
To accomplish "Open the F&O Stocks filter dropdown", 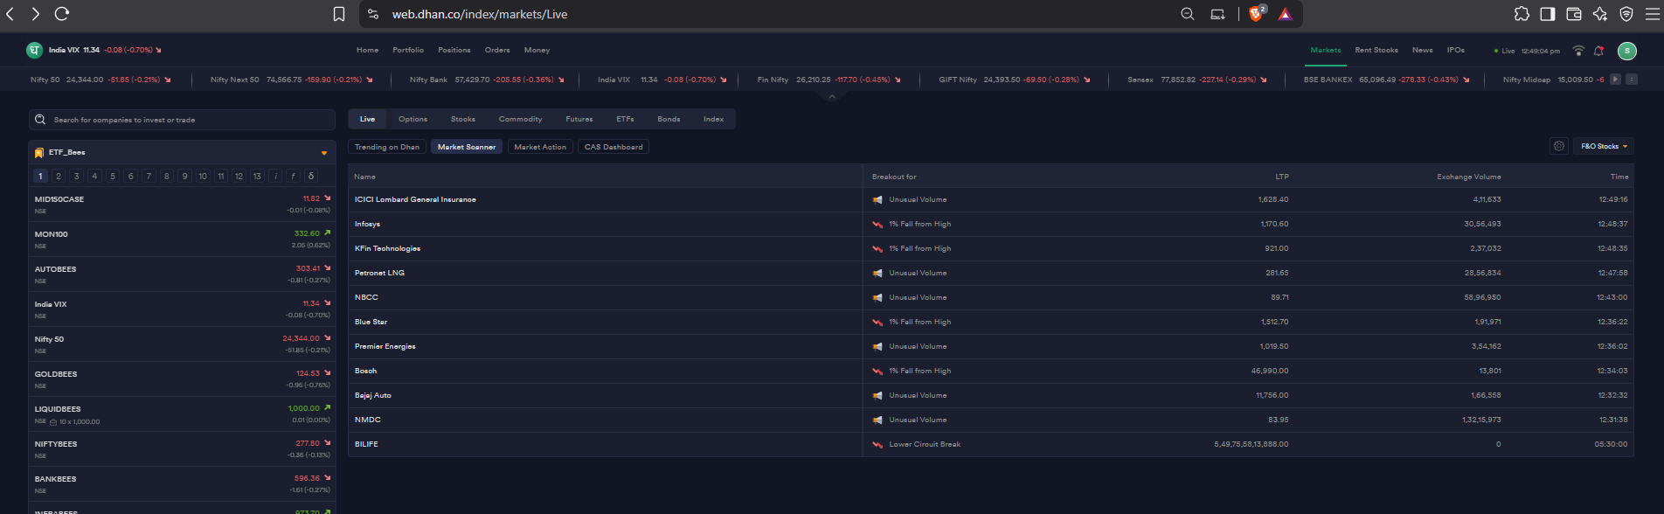I will coord(1605,146).
